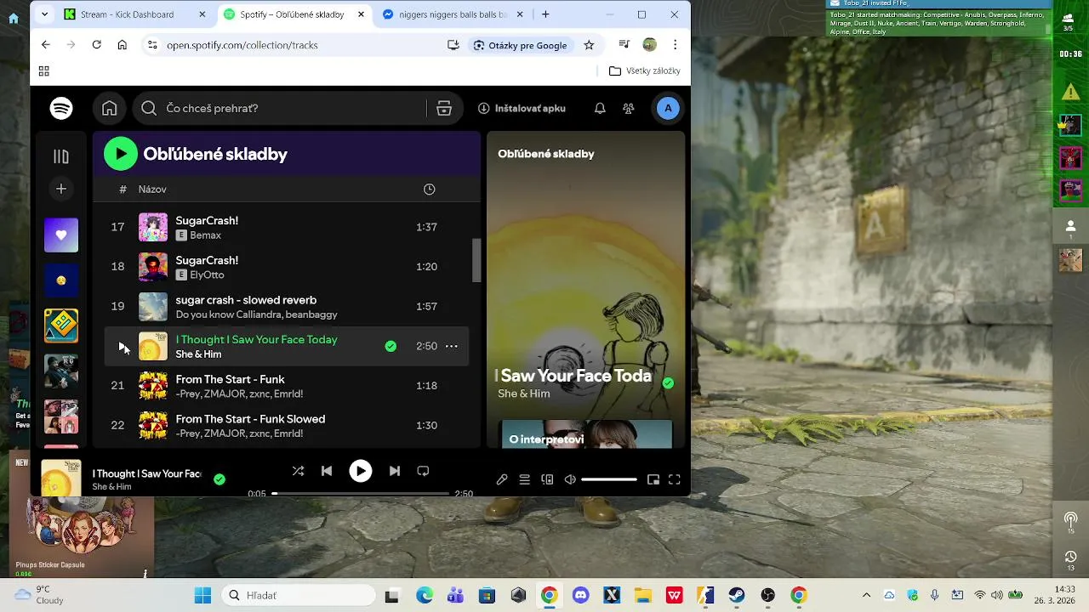Click the She & Him link in the right panel
This screenshot has height=612, width=1089.
pos(524,394)
